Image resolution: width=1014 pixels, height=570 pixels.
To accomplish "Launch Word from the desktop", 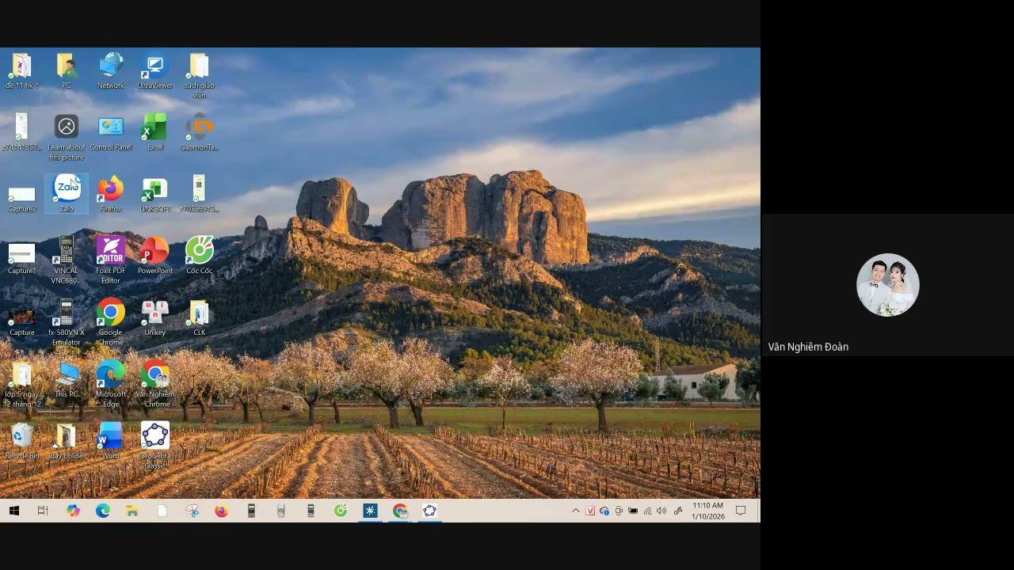I will [x=111, y=441].
